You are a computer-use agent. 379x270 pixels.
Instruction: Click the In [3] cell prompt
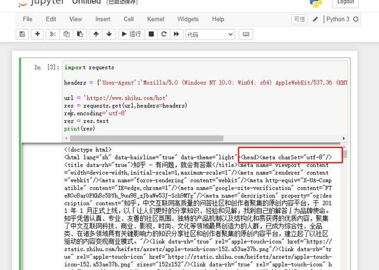(47, 67)
